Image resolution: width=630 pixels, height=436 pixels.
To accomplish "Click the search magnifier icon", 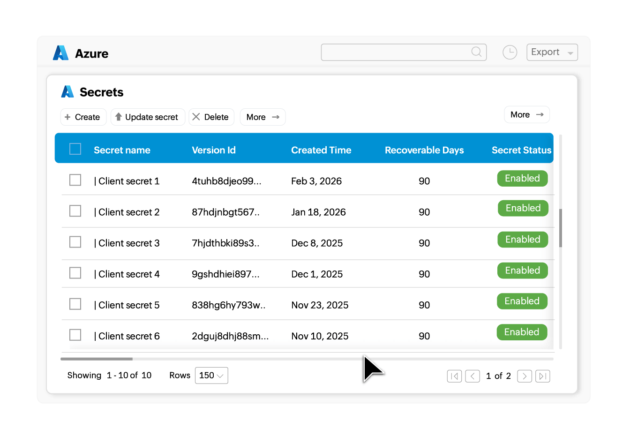I will pos(476,52).
